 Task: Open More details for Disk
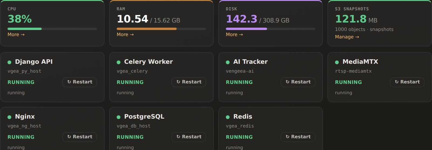(234, 35)
